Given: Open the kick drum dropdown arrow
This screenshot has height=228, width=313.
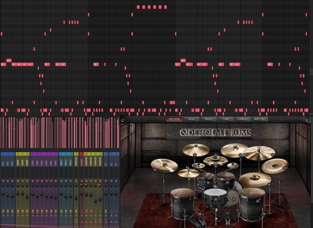Looking at the screenshot, I should coord(234,199).
